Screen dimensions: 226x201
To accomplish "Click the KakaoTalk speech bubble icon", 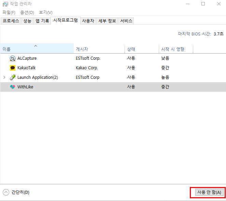I will (x=13, y=68).
